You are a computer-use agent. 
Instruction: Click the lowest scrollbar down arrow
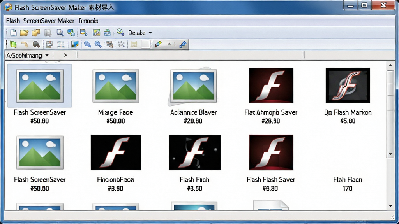[390, 206]
